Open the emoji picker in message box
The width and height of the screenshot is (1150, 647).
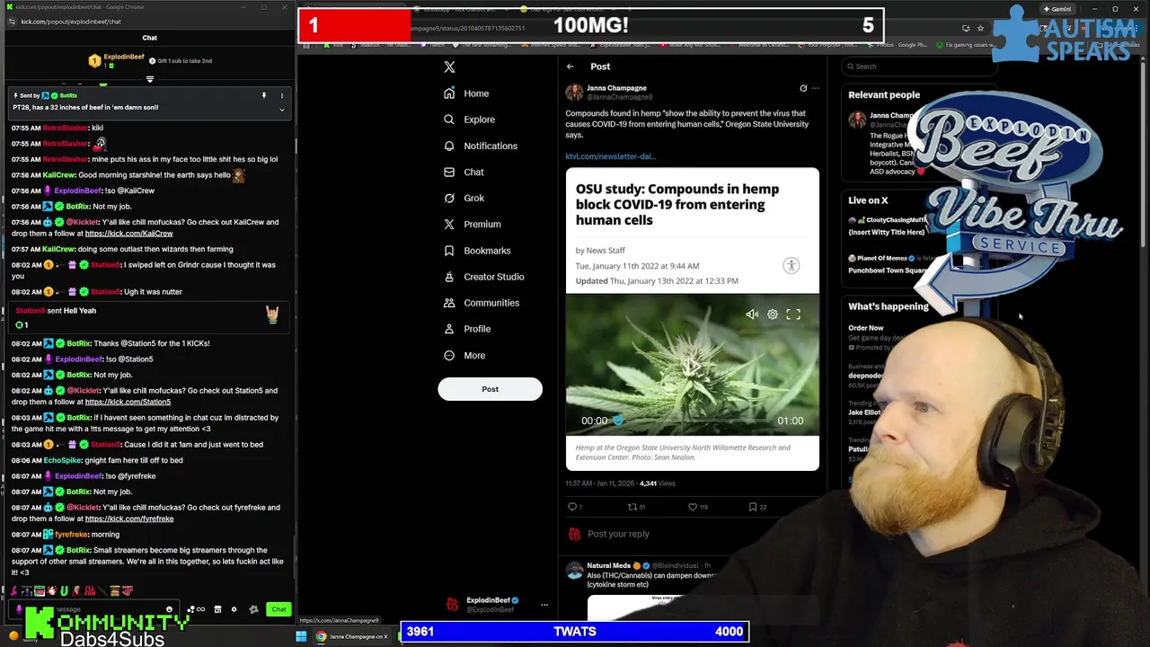click(169, 609)
